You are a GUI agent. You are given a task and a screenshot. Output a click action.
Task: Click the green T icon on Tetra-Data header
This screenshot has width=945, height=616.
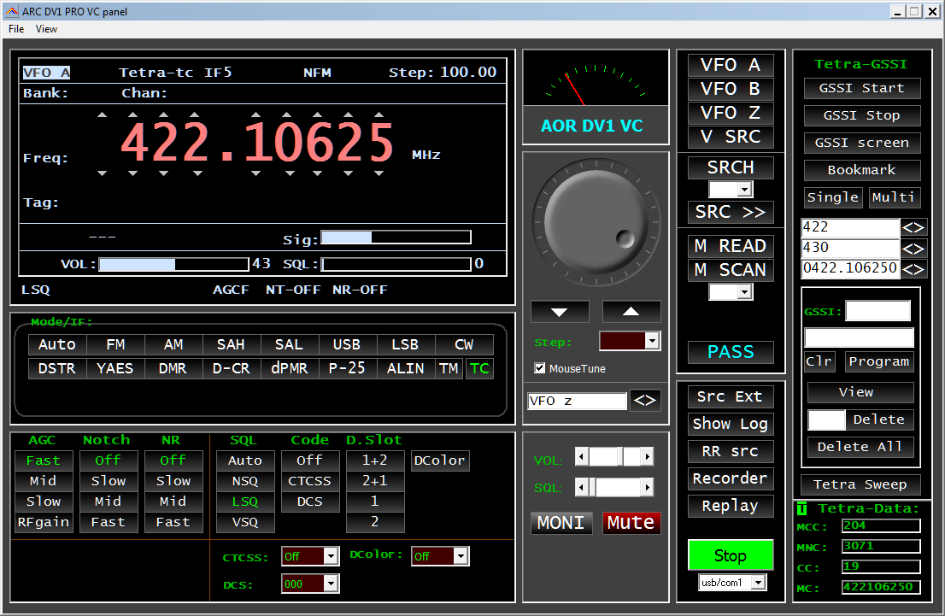[x=801, y=507]
